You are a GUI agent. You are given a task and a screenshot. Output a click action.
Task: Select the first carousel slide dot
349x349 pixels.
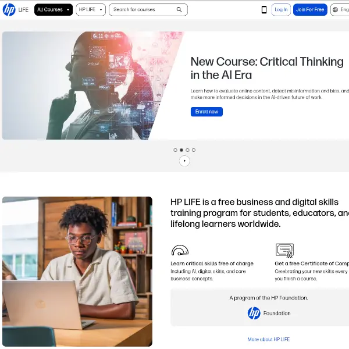tap(176, 150)
